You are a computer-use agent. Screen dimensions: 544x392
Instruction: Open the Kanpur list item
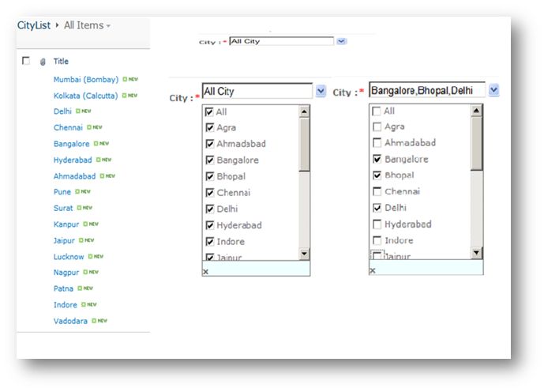click(66, 224)
